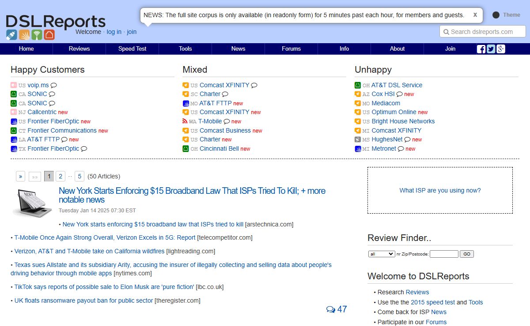Open the 'all' dropdown in Review Finder
The image size is (530, 326).
pos(382,254)
